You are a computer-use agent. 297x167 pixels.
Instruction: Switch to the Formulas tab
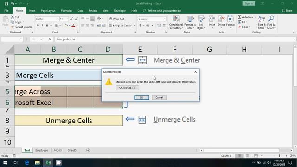tap(66, 11)
